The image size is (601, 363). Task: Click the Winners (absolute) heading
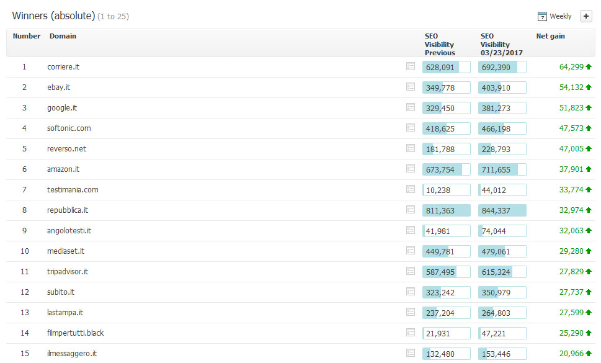(53, 16)
